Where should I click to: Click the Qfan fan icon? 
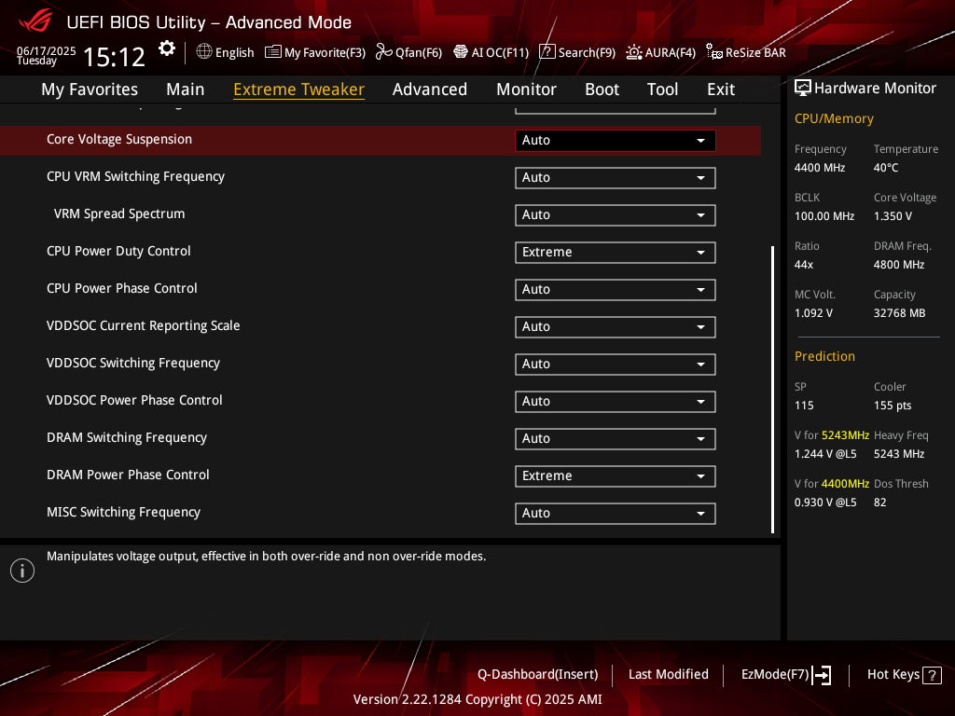(383, 52)
